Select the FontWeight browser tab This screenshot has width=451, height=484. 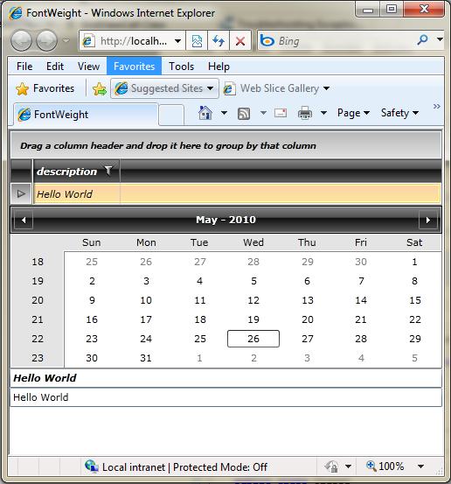point(86,115)
